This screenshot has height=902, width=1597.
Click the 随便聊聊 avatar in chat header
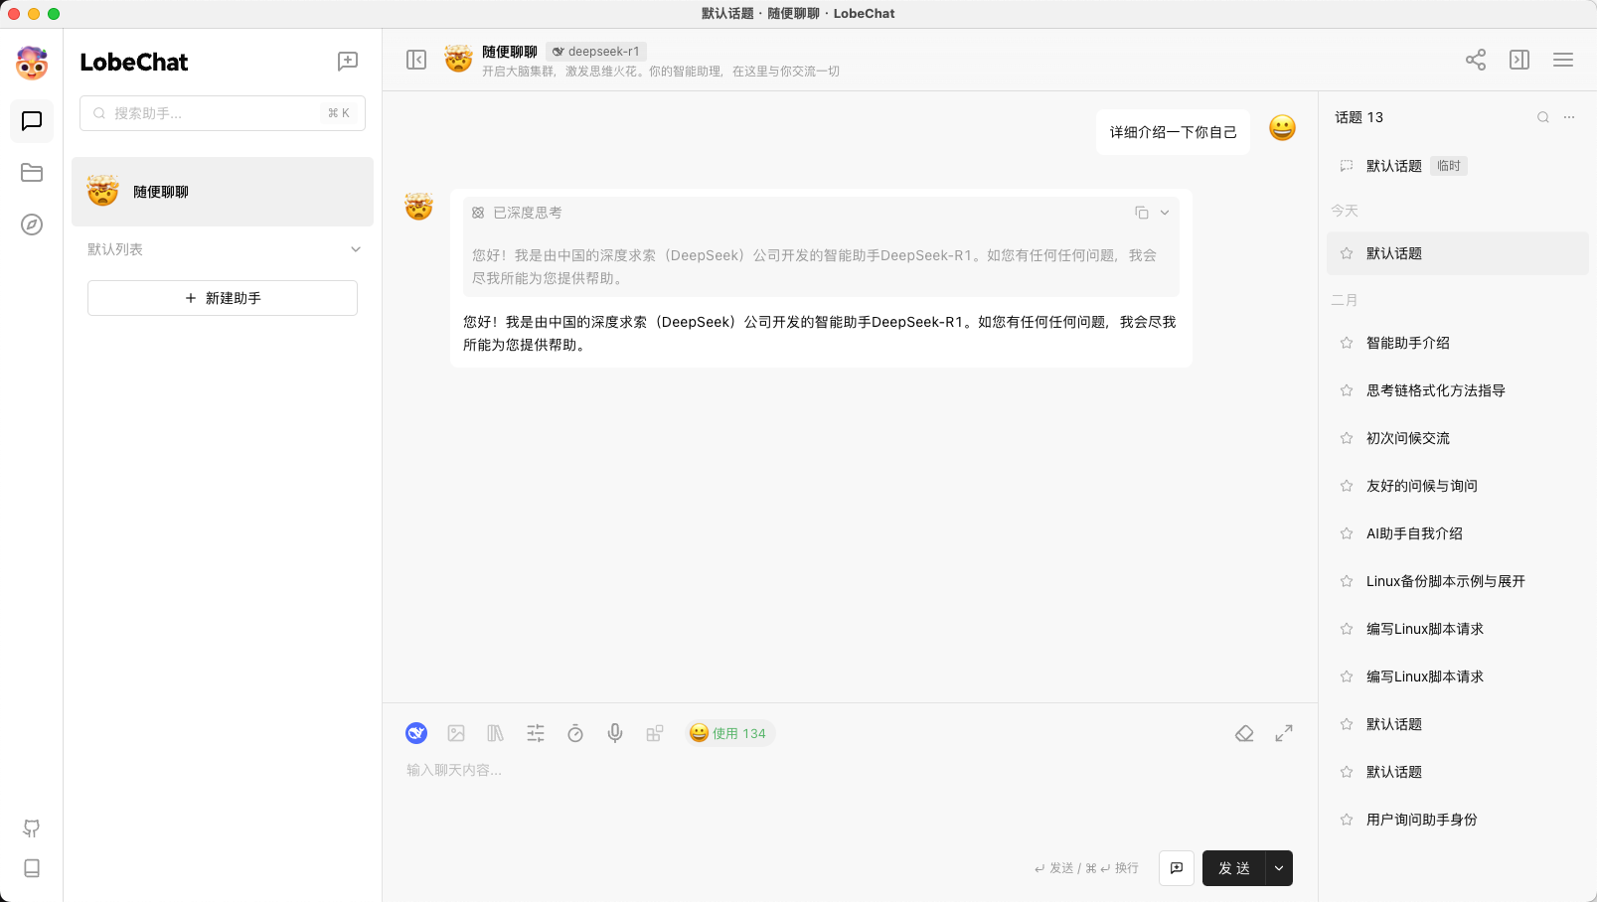(458, 59)
